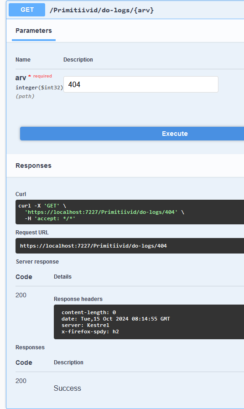Click the arv parameter name label
The image size is (244, 409).
(x=21, y=78)
